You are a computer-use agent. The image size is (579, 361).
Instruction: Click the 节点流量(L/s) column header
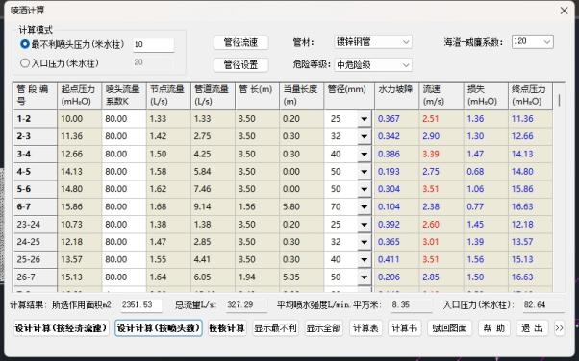[168, 96]
